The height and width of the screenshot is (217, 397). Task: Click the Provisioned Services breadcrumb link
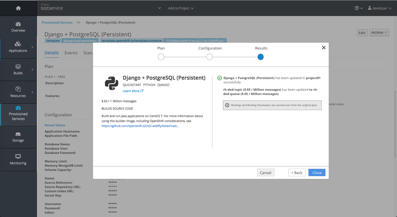(x=57, y=22)
